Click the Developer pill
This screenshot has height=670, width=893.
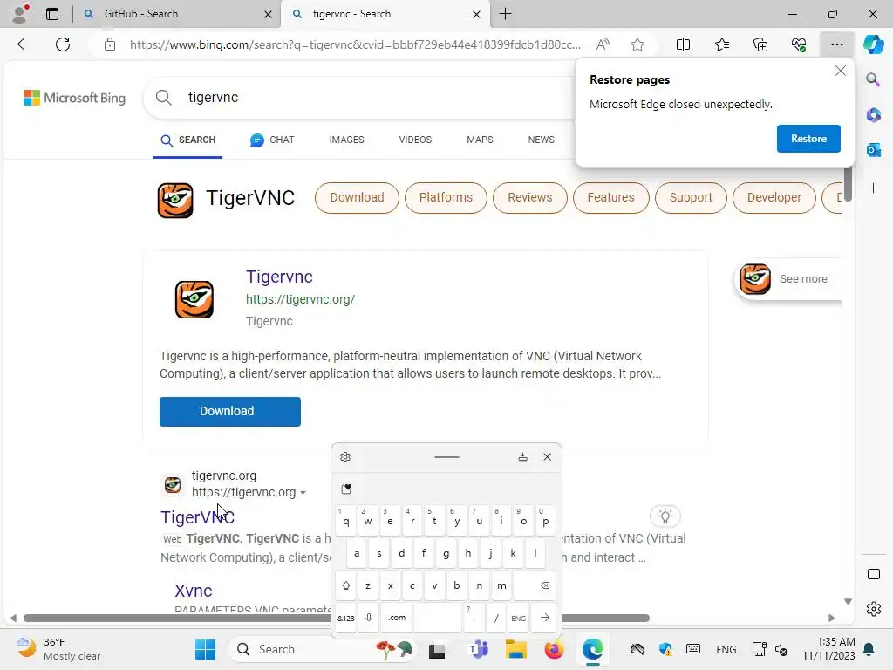tap(774, 198)
